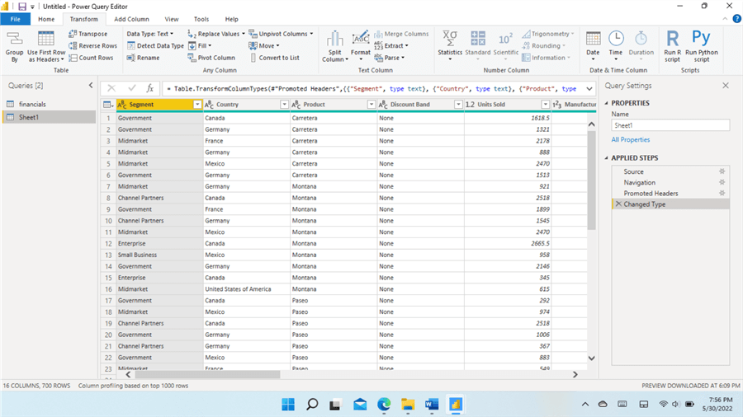
Task: Open the Segment column filter dropdown
Action: (x=197, y=105)
